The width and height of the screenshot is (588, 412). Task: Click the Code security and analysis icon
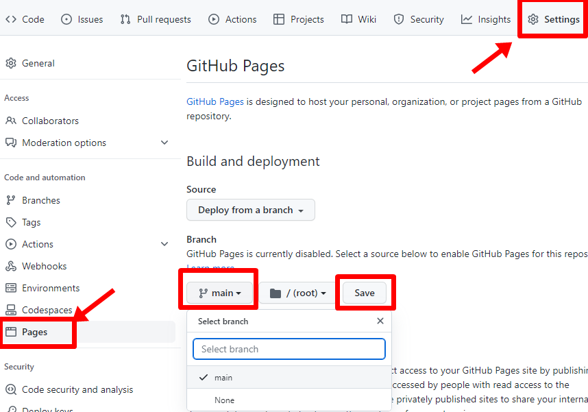11,389
